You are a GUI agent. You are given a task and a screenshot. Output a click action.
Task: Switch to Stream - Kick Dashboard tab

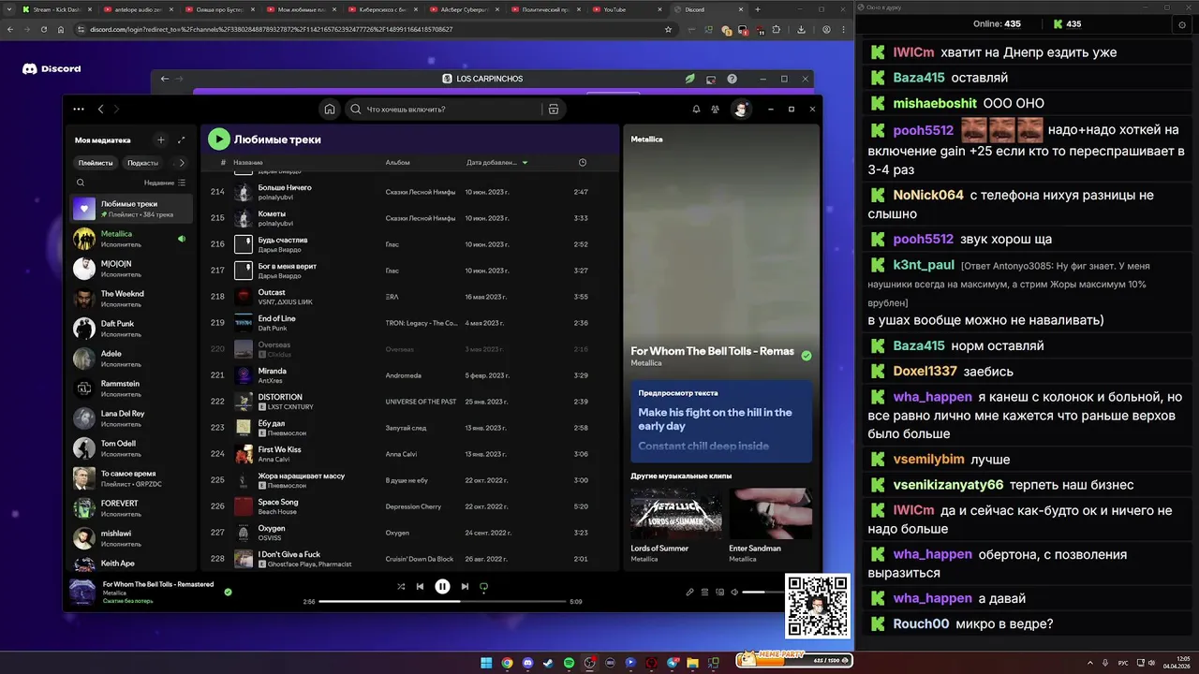pyautogui.click(x=58, y=9)
